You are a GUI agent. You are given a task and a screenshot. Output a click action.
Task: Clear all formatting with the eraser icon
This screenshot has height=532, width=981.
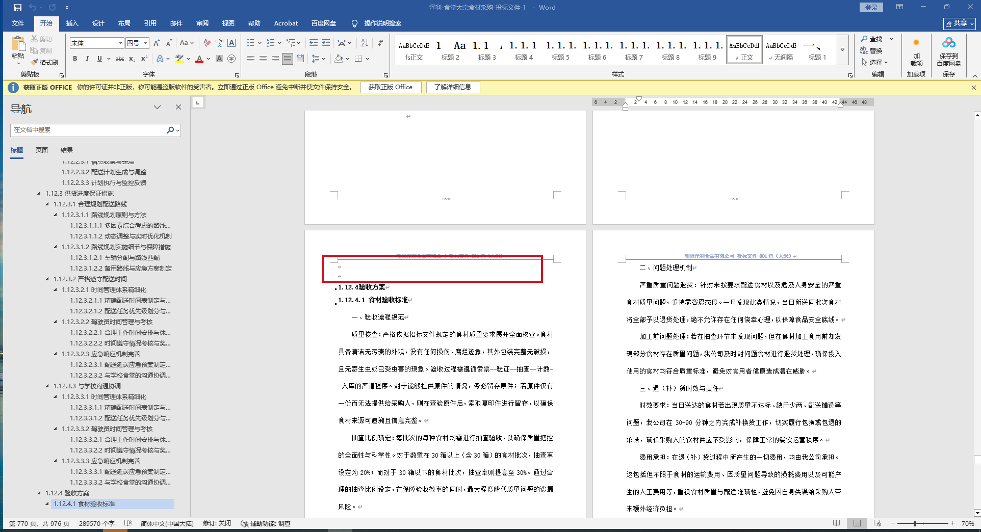pos(206,43)
